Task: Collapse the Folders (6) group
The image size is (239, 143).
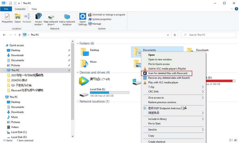Action: point(78,43)
